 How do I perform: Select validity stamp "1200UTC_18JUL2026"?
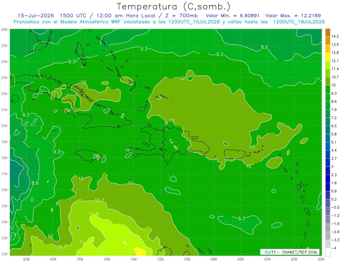pyautogui.click(x=299, y=22)
